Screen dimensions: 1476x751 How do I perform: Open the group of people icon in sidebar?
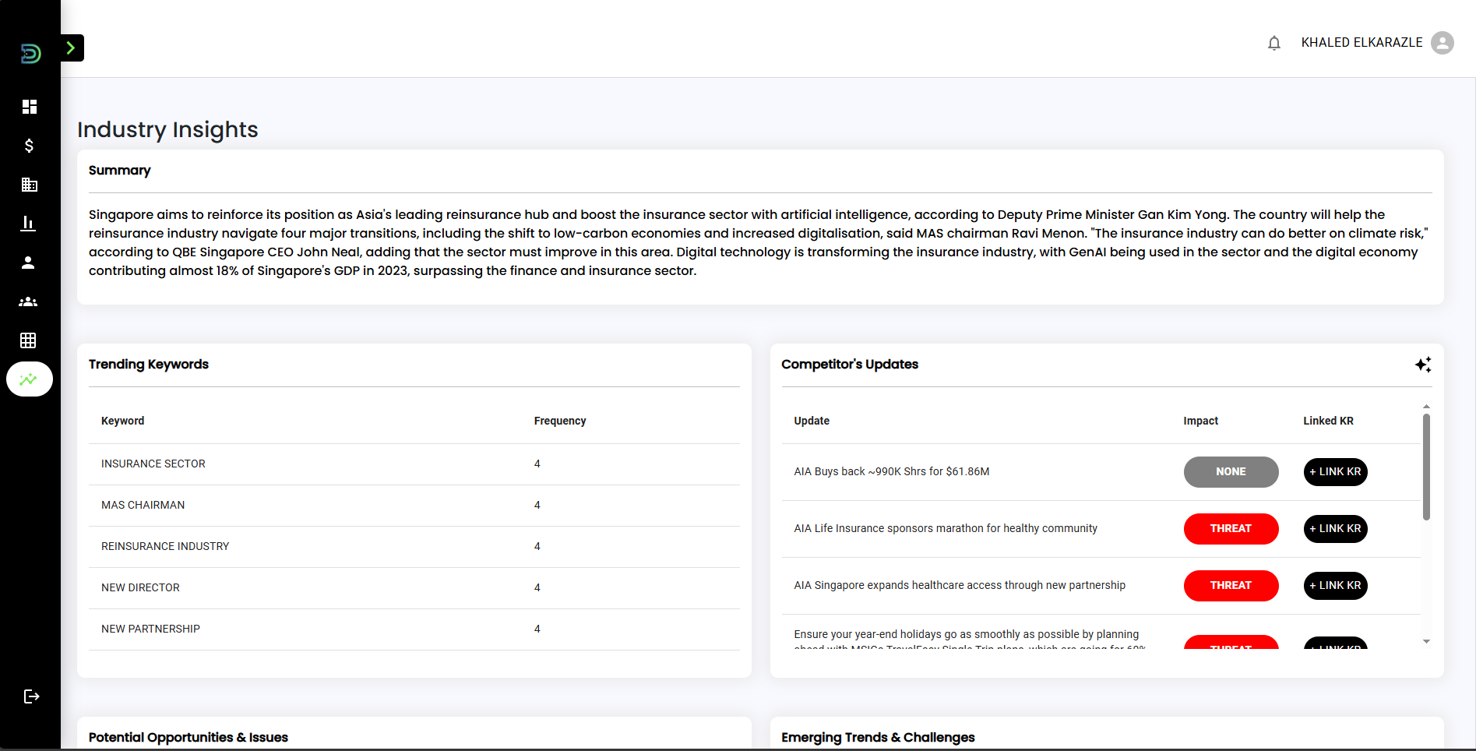[28, 301]
